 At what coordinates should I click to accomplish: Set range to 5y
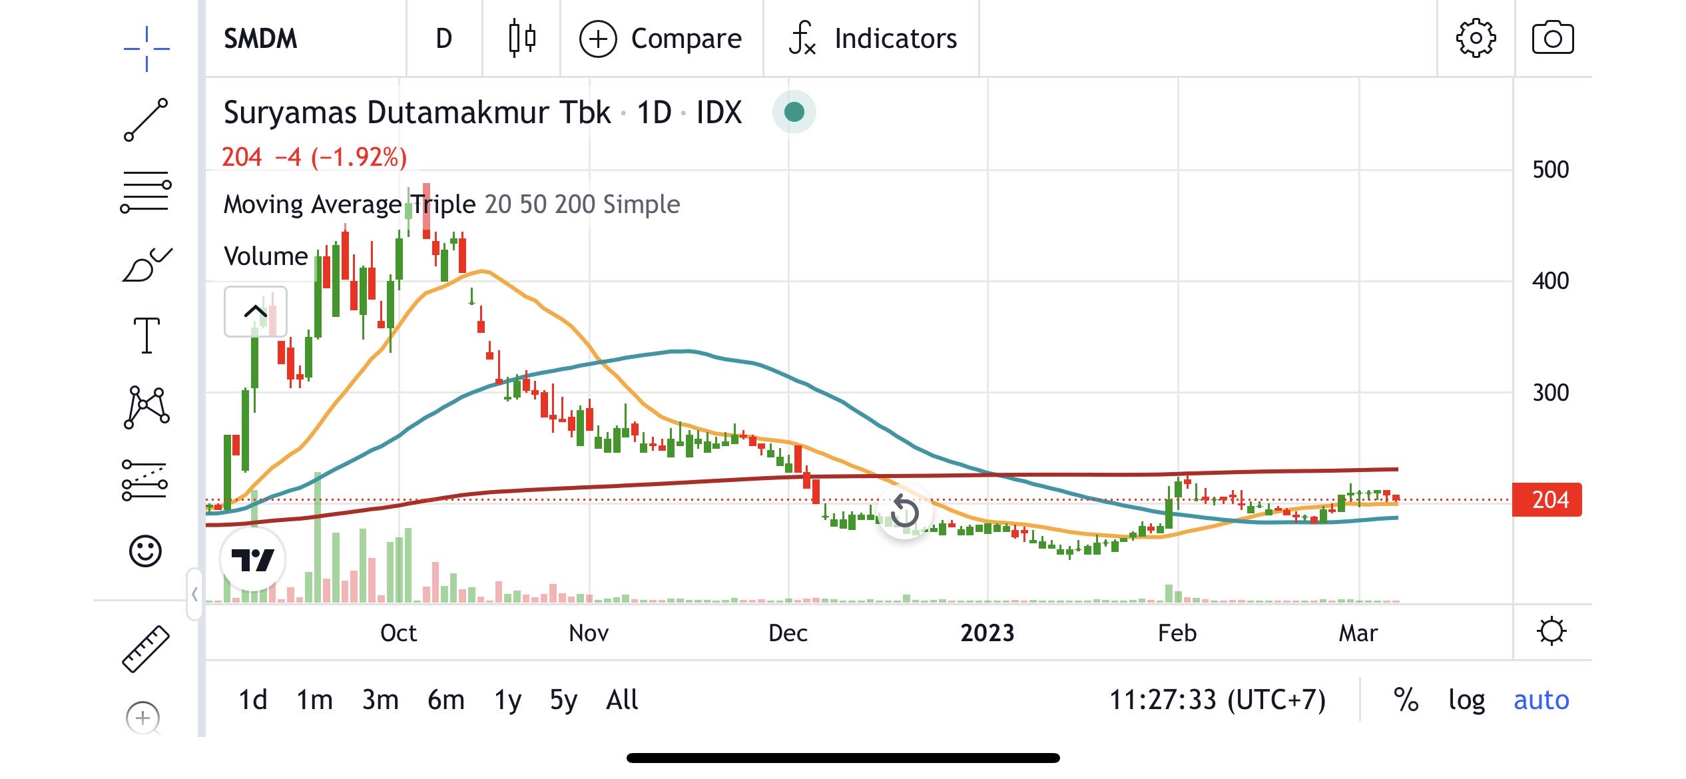(x=563, y=700)
